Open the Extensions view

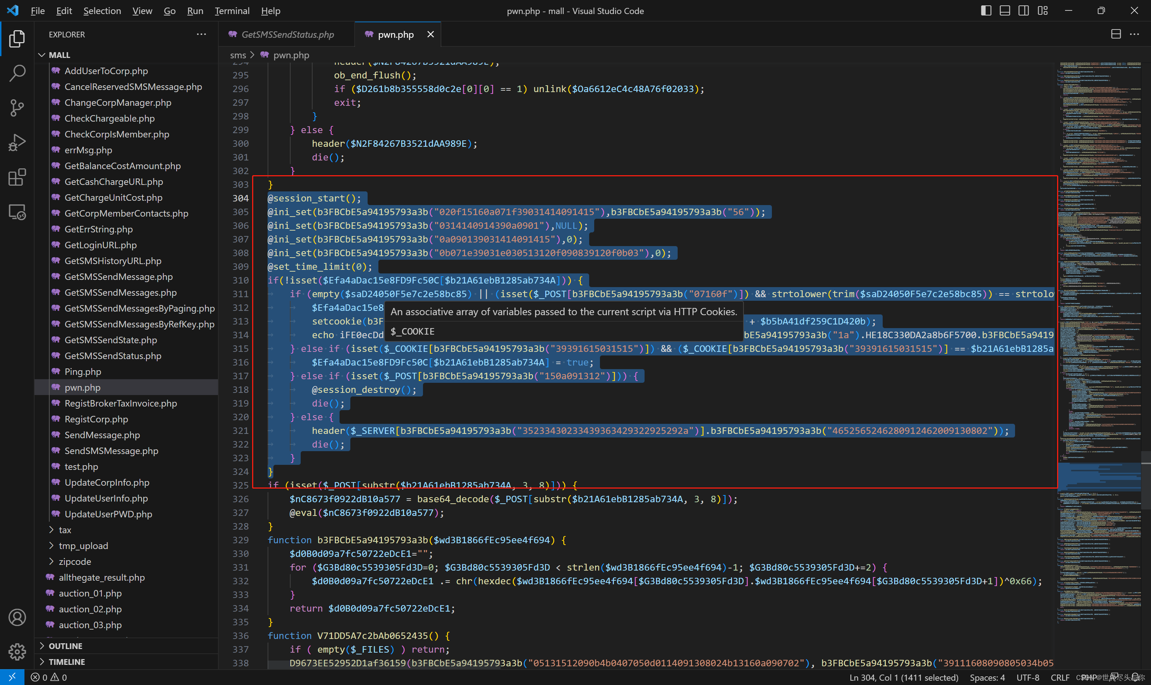coord(17,177)
